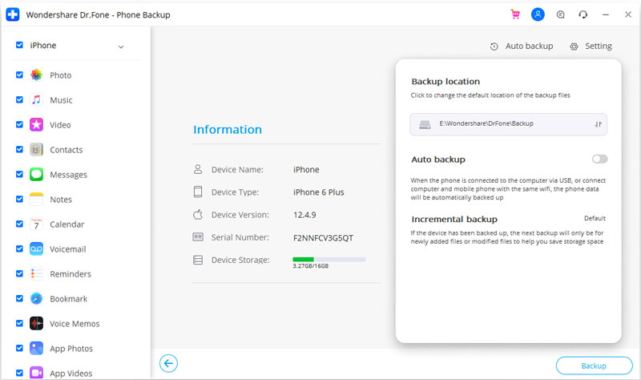Uncheck the Voicemail checkbox
The image size is (641, 380).
(19, 249)
